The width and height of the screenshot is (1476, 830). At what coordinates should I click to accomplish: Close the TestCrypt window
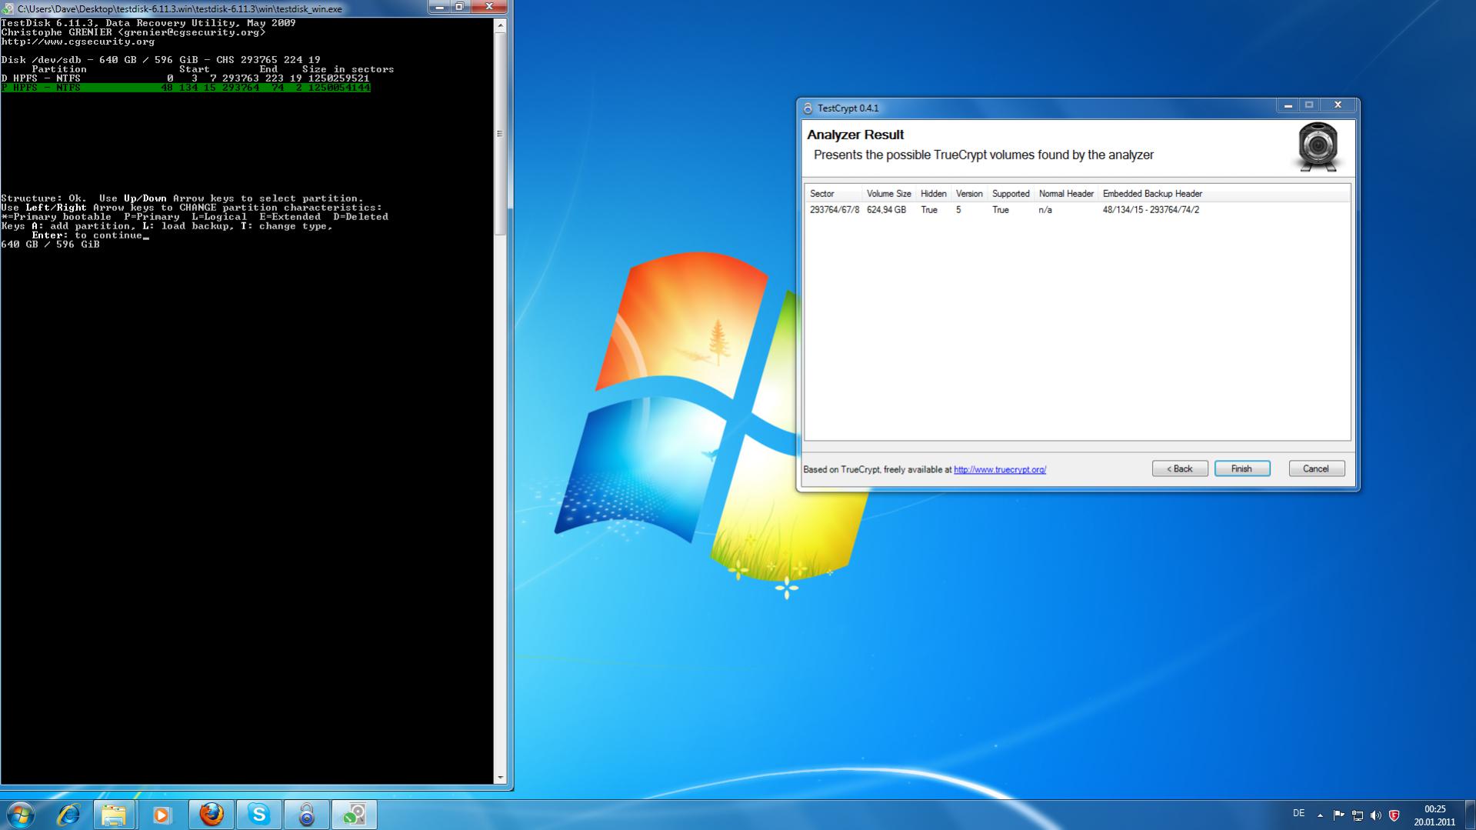pyautogui.click(x=1338, y=105)
